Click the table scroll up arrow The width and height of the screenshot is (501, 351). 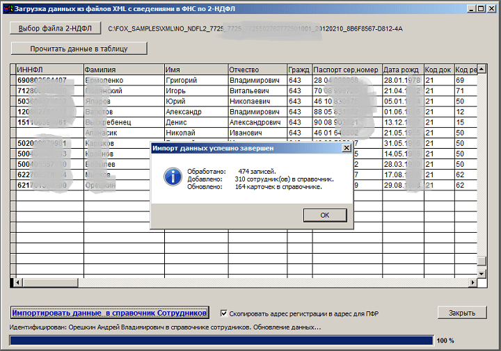click(482, 69)
